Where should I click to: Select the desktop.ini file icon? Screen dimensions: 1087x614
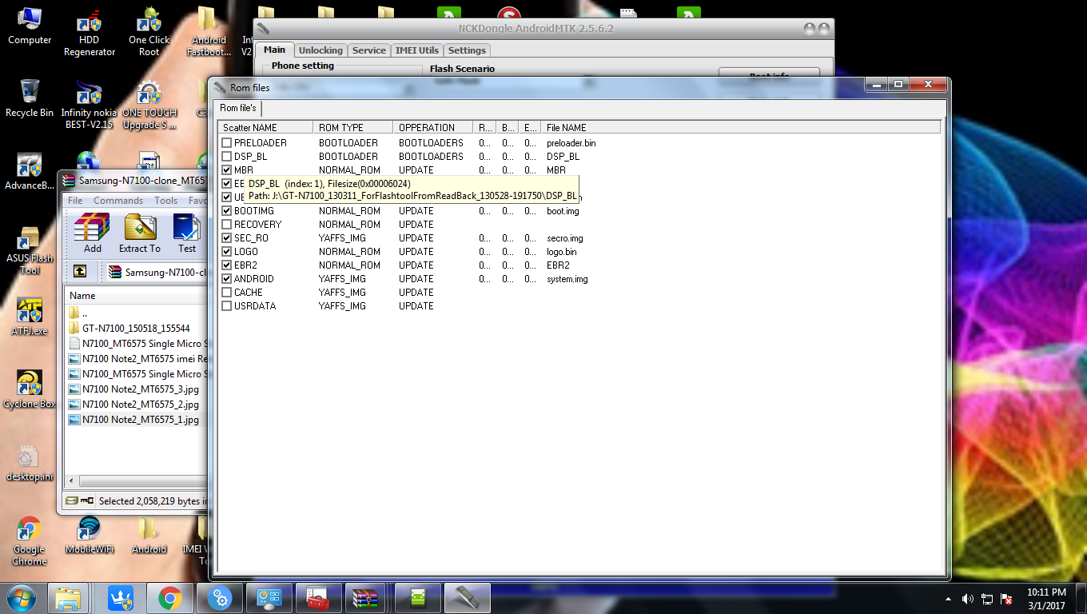30,463
